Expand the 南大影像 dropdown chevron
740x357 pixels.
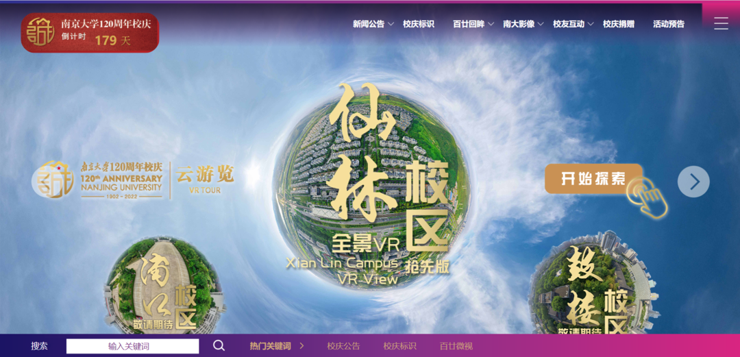click(x=541, y=24)
